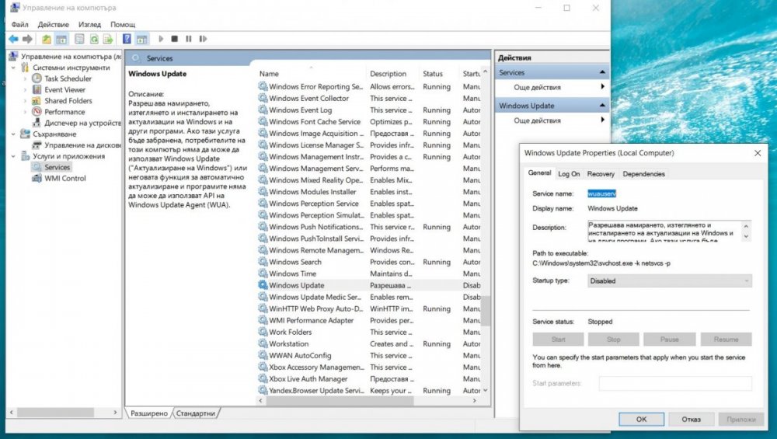
Task: Open the Файл menu
Action: tap(20, 24)
